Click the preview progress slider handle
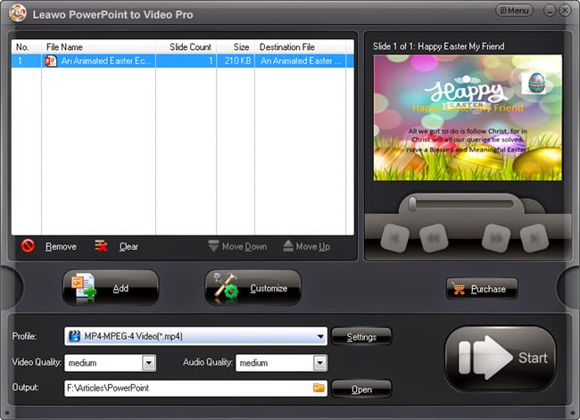 click(x=412, y=203)
